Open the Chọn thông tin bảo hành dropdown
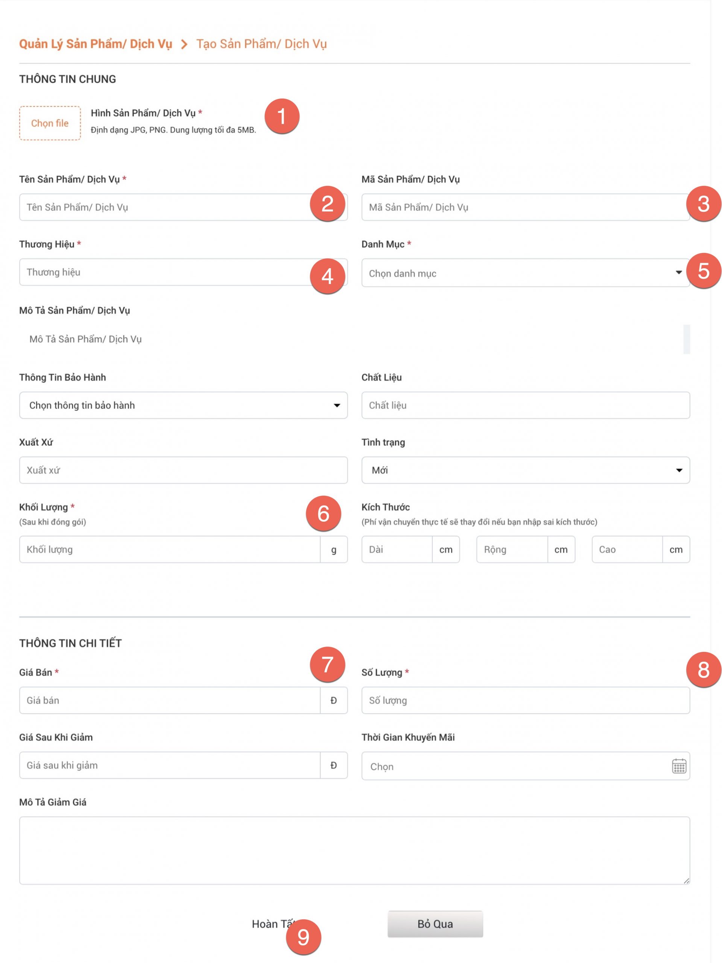The width and height of the screenshot is (722, 963). (x=183, y=405)
